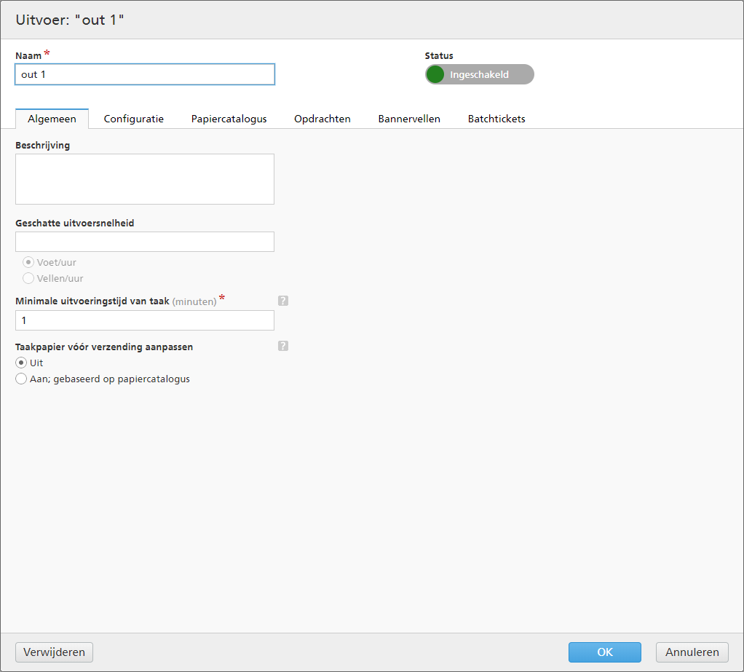Click inside the Beschrijving text area
Viewport: 744px width, 672px height.
[145, 179]
